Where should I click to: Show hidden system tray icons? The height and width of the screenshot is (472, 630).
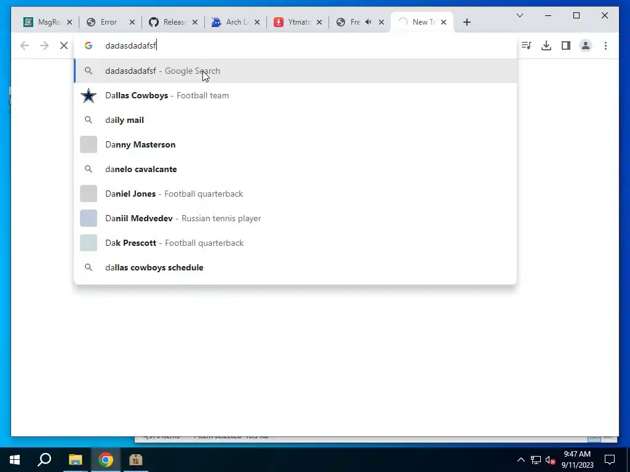coord(520,460)
